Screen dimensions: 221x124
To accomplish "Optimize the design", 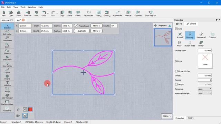I will tap(138, 13).
